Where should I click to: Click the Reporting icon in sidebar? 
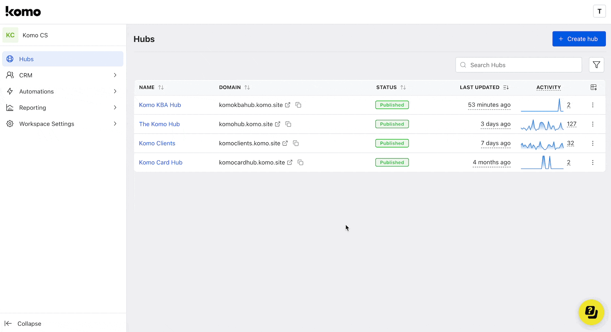click(x=10, y=107)
